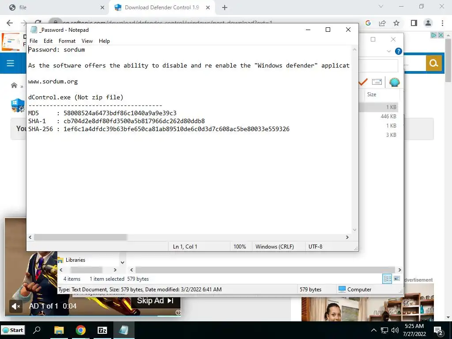Click the 'www.sordum.org' text line
The height and width of the screenshot is (339, 452).
point(53,82)
